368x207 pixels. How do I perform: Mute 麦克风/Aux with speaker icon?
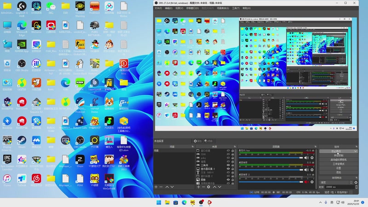pos(306,158)
